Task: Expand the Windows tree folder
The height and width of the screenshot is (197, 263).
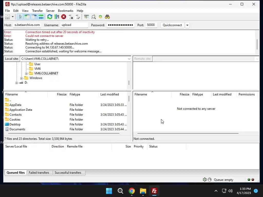Action: pos(22,78)
